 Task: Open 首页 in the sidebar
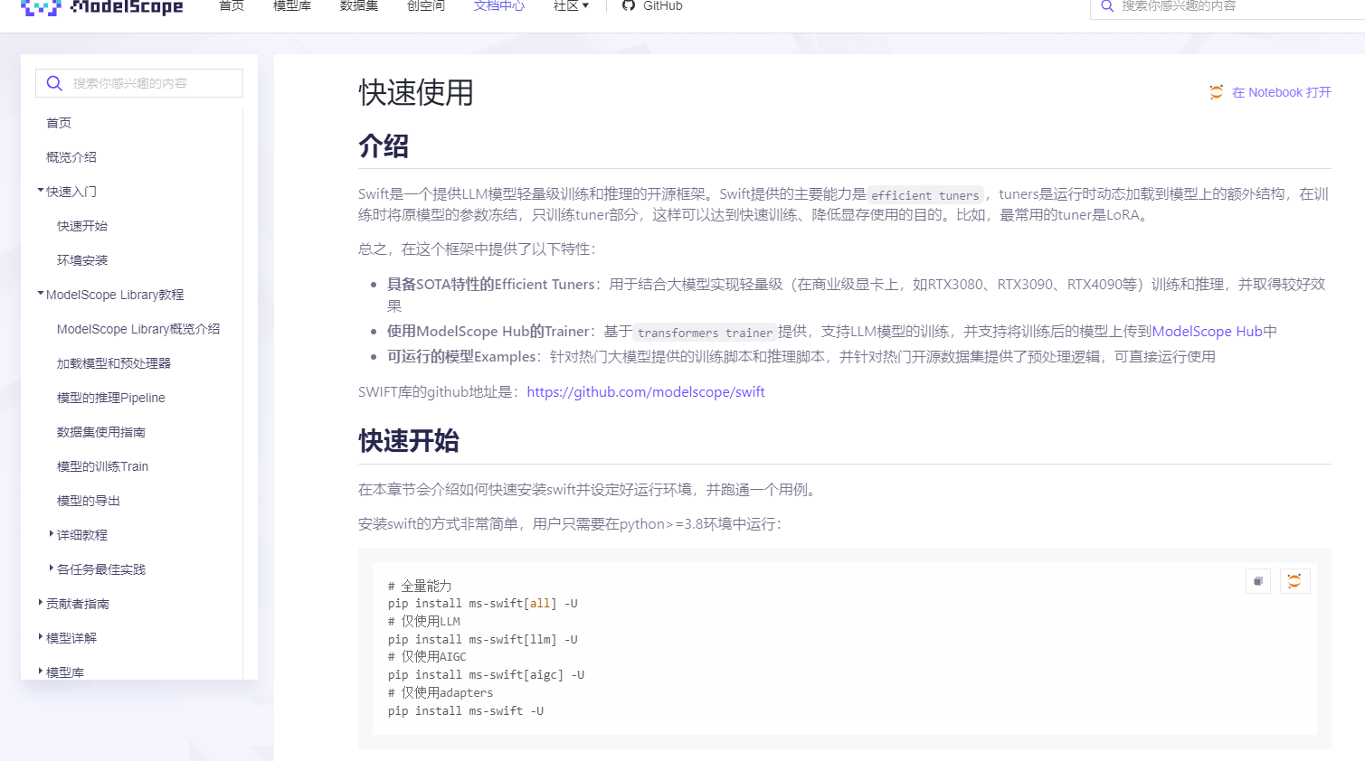(x=59, y=123)
